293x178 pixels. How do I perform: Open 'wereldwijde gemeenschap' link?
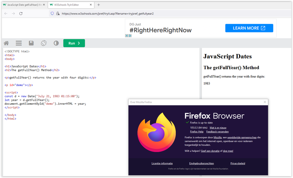coord(242,138)
